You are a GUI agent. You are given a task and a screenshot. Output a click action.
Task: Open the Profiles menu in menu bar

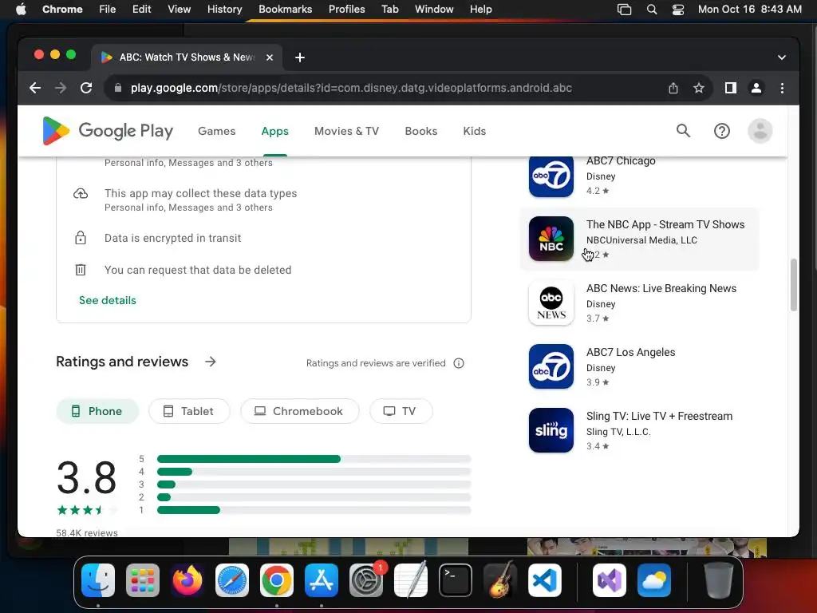tap(346, 10)
